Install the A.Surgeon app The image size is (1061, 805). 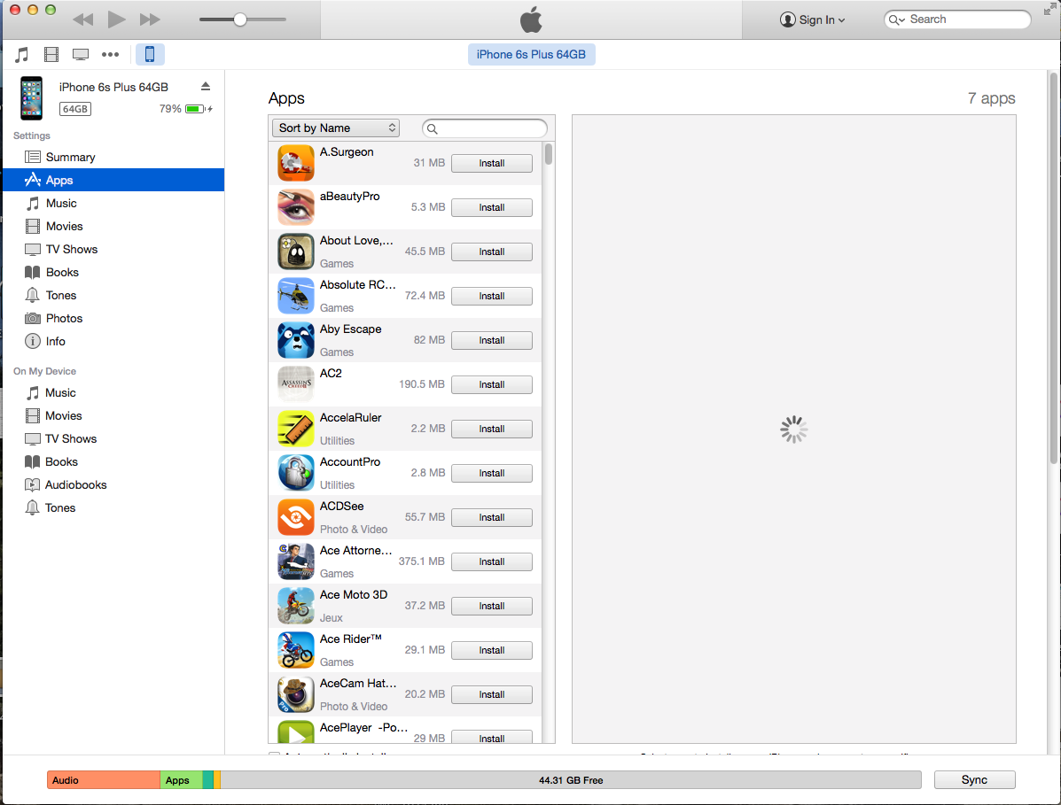[x=492, y=164]
